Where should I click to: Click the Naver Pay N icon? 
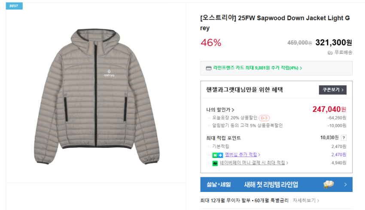(216, 163)
